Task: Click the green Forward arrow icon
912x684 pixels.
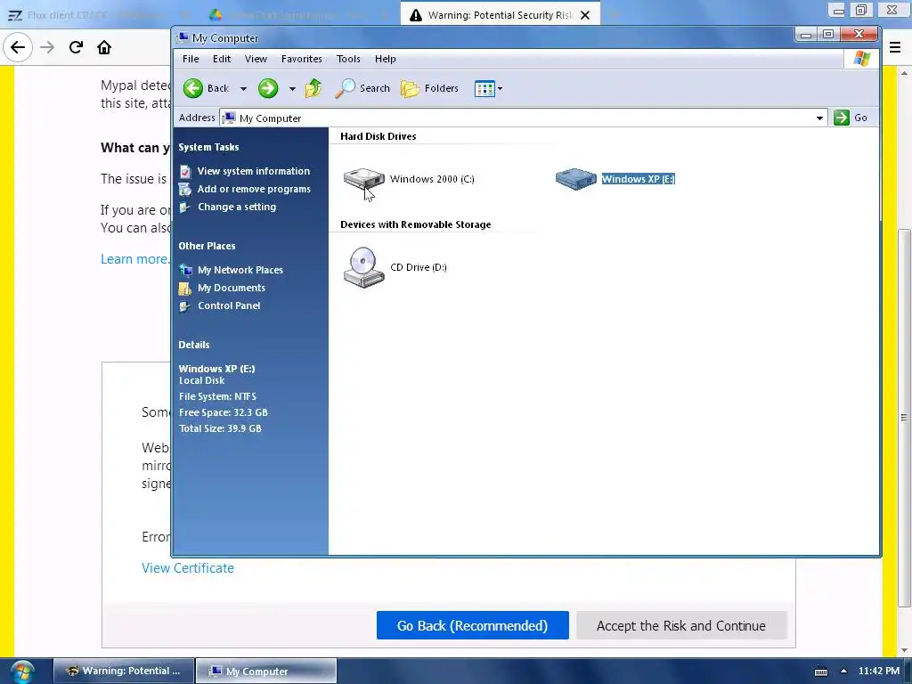Action: (267, 88)
